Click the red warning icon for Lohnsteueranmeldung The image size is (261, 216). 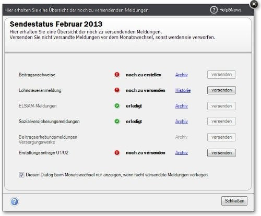pos(117,90)
